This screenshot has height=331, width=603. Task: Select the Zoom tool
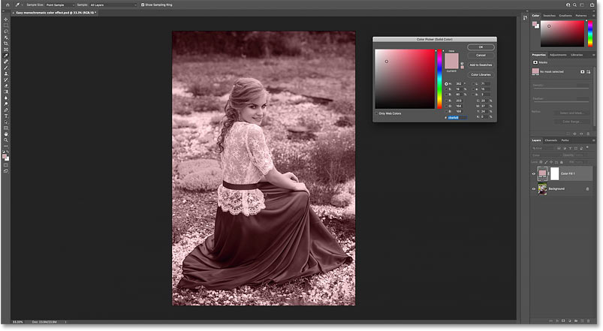coord(6,140)
